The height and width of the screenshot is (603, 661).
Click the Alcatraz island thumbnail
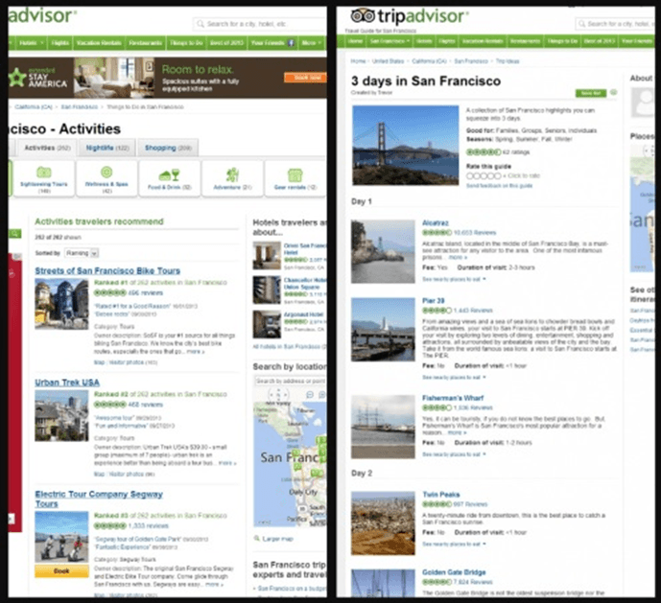[383, 251]
